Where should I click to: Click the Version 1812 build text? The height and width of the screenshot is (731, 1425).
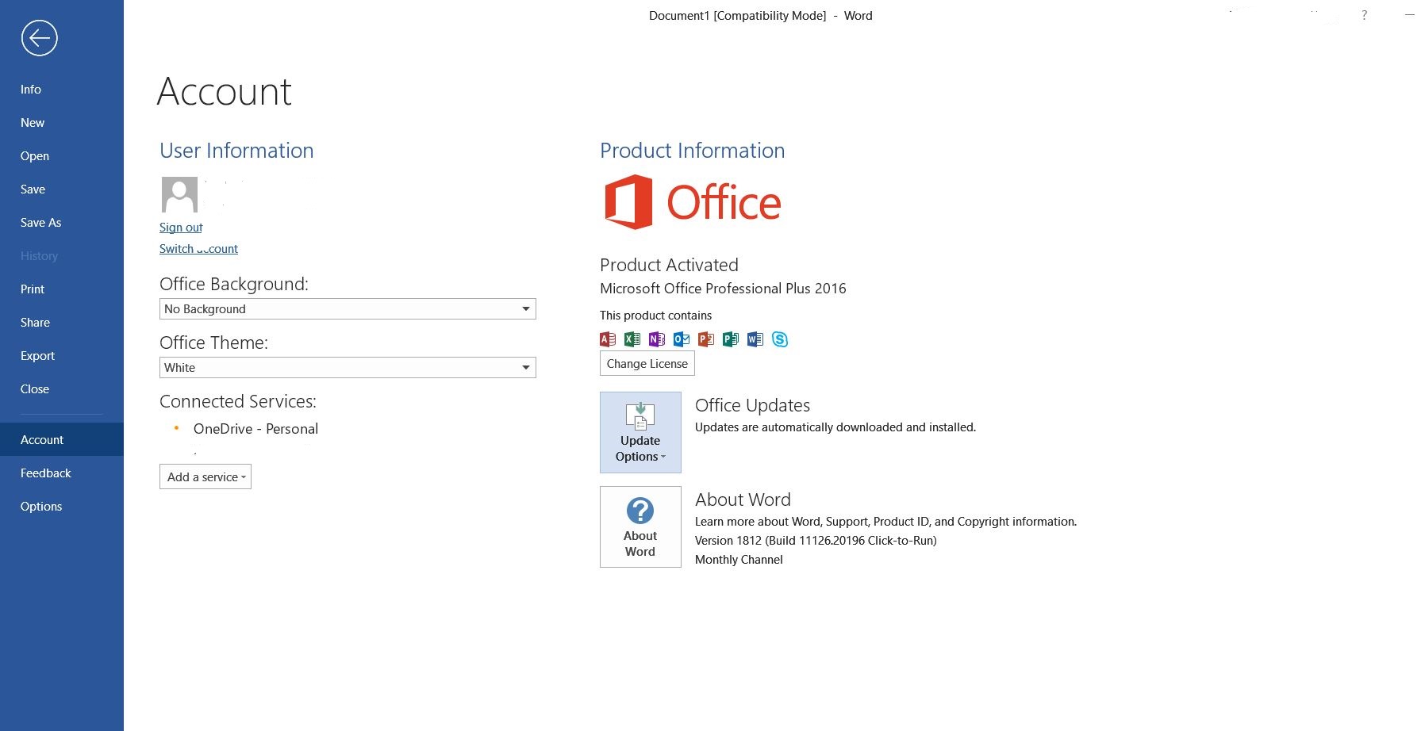[x=816, y=541]
